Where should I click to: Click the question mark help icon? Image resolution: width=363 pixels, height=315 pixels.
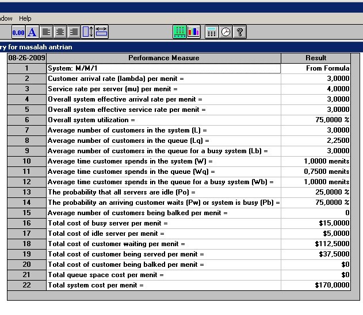coord(240,32)
